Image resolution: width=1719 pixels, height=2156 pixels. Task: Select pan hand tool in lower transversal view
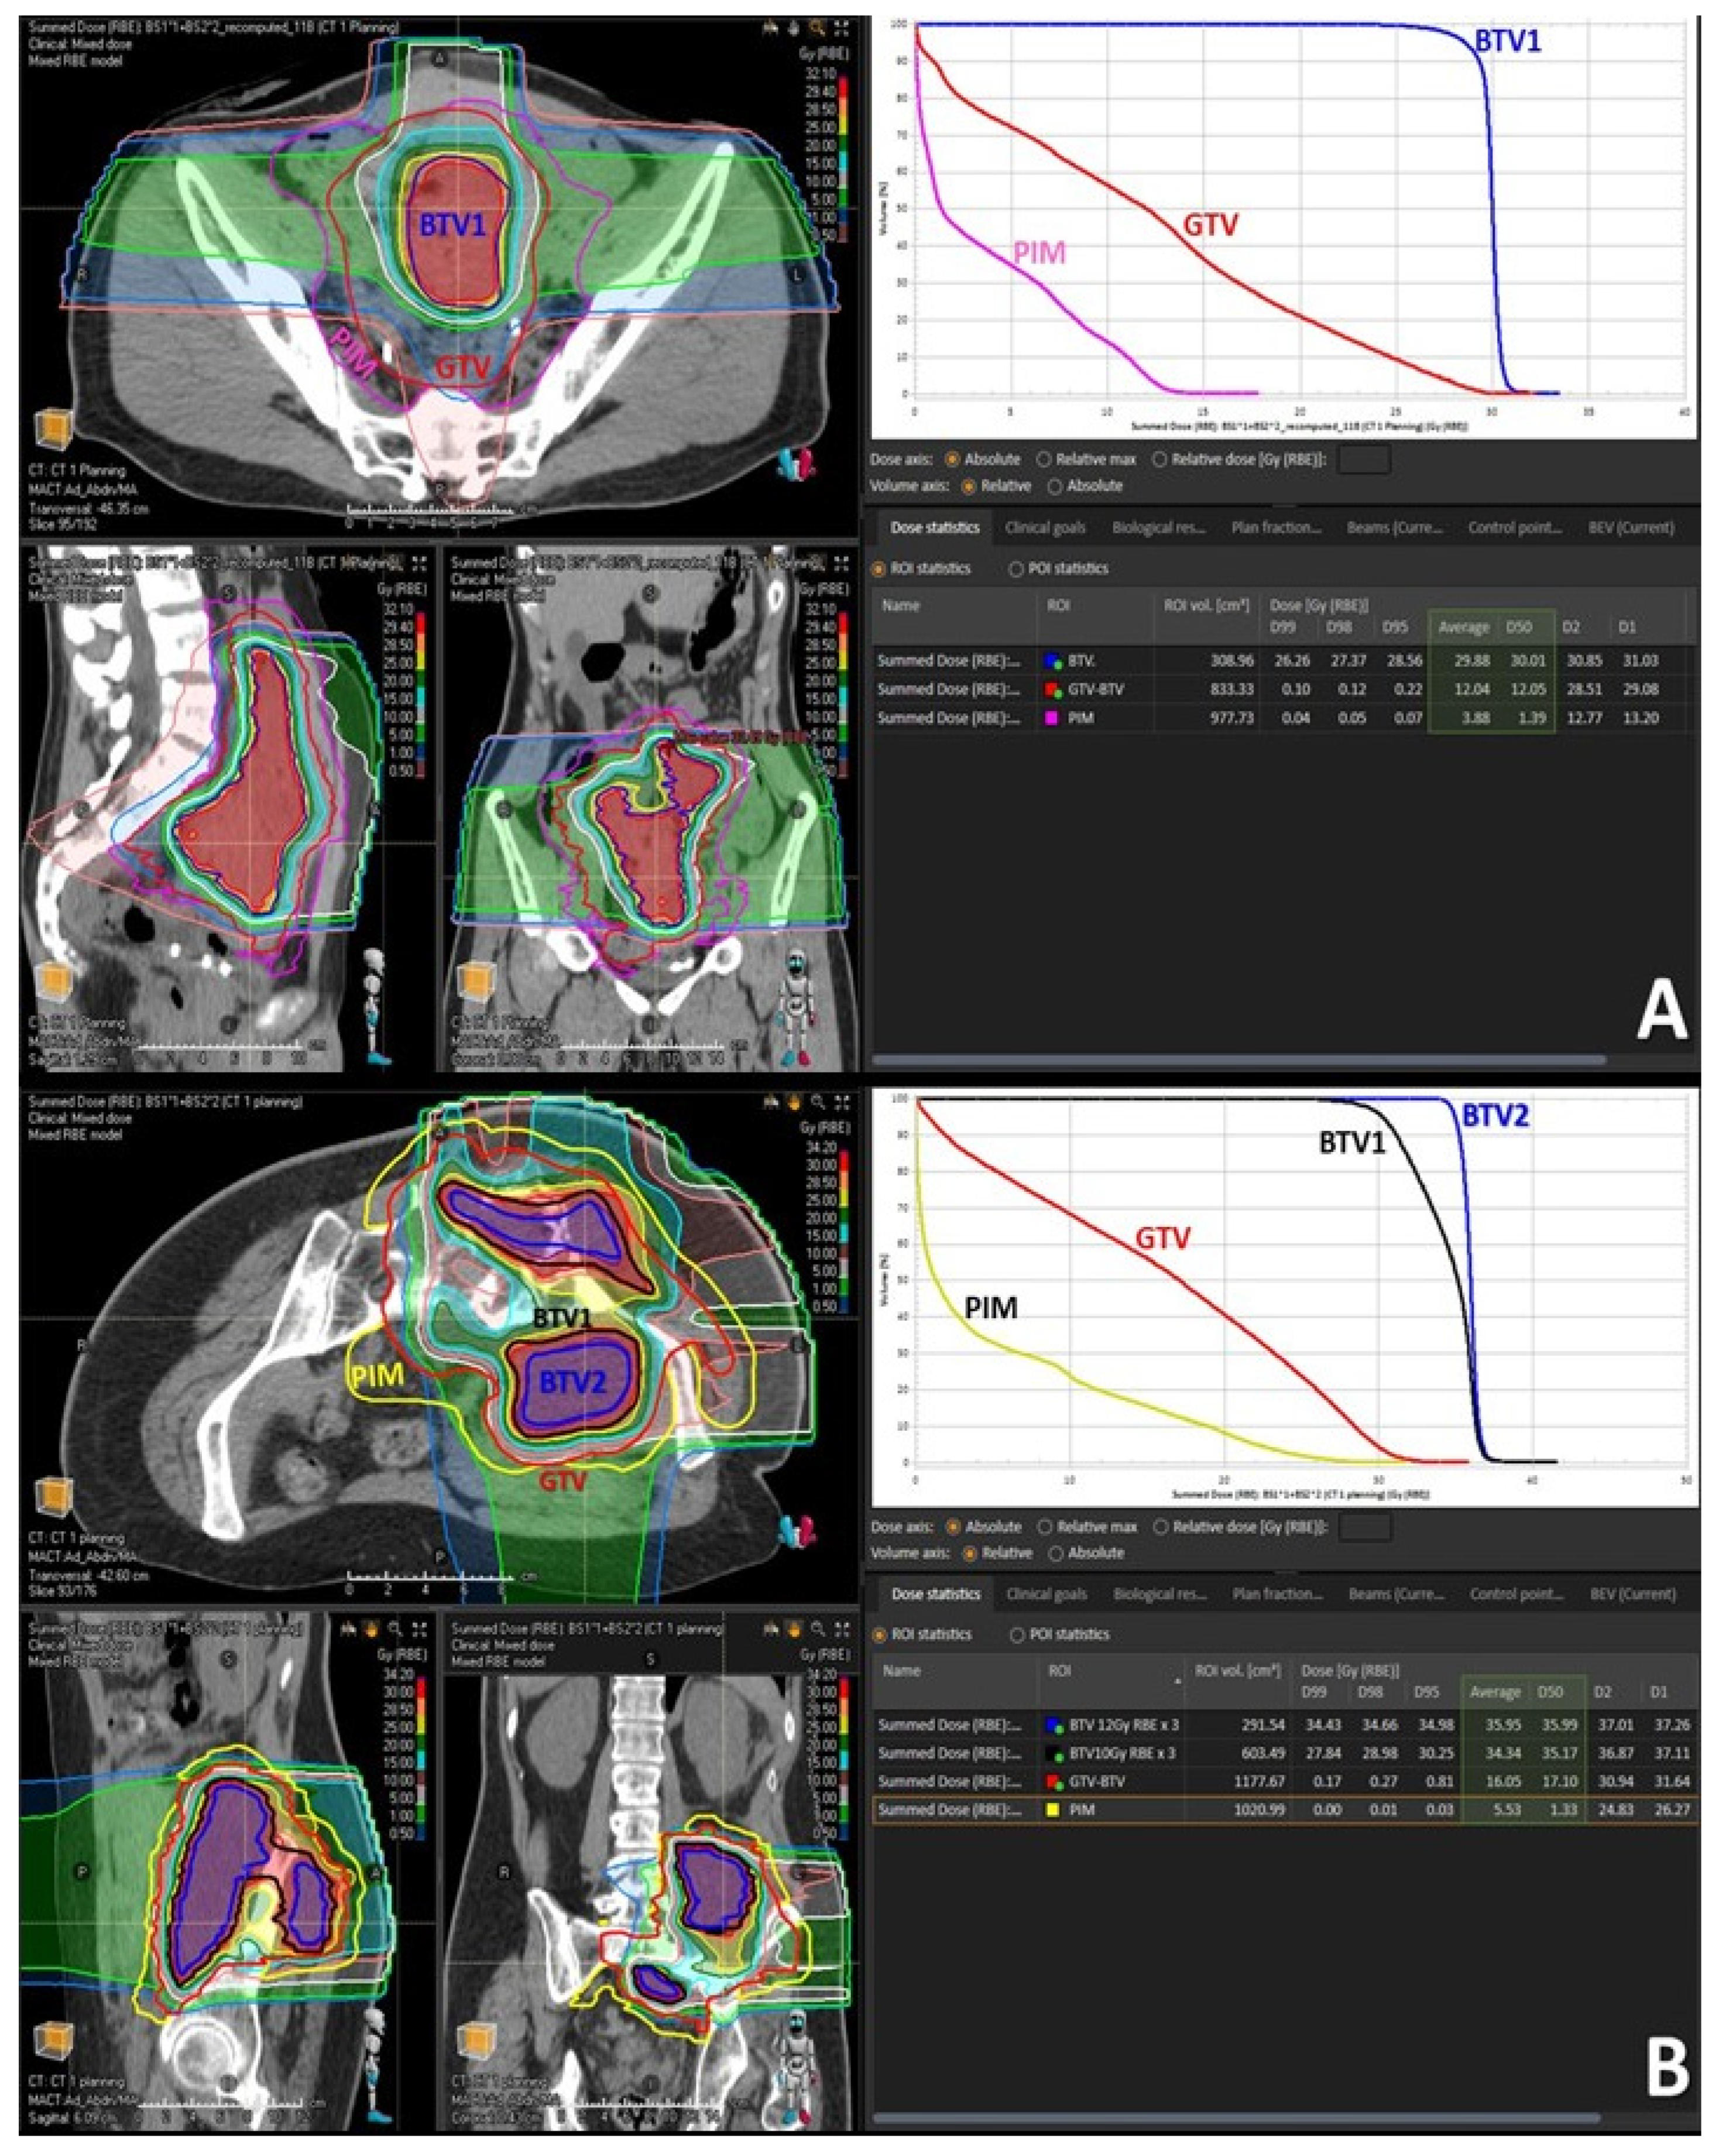[x=794, y=1102]
